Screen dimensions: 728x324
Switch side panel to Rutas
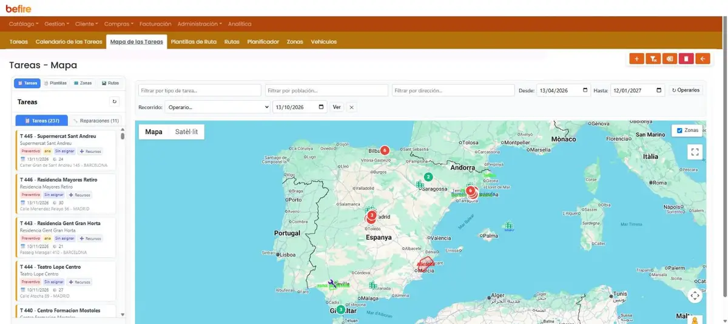coord(110,83)
